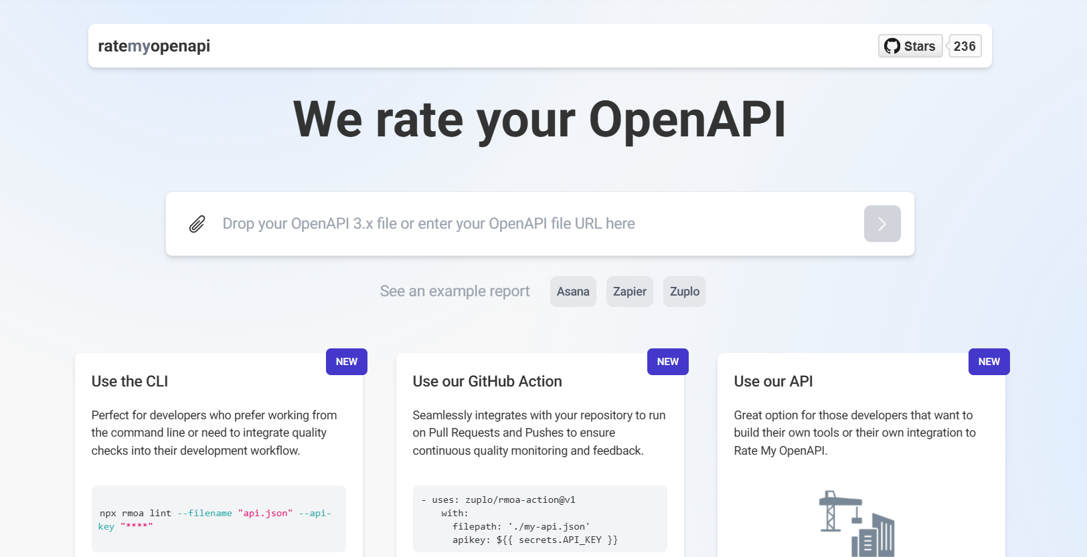Click the 'We rate your OpenAPI' headline
The width and height of the screenshot is (1087, 557).
pyautogui.click(x=539, y=120)
